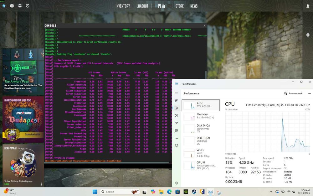Image resolution: width=313 pixels, height=196 pixels.
Task: Open the three-dot more options in Task Manager
Action: click(309, 93)
